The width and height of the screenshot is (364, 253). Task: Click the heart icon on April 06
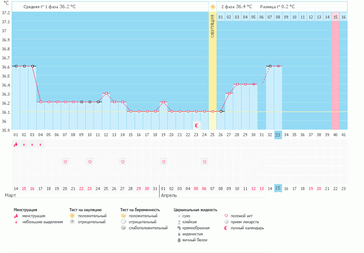click(204, 162)
